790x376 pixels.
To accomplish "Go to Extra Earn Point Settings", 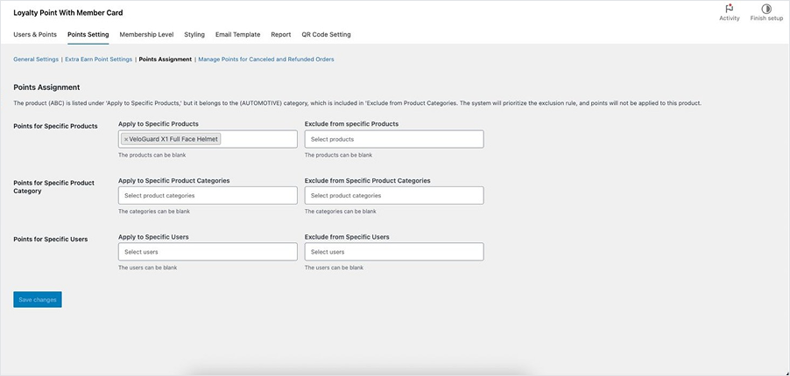I will [x=99, y=59].
